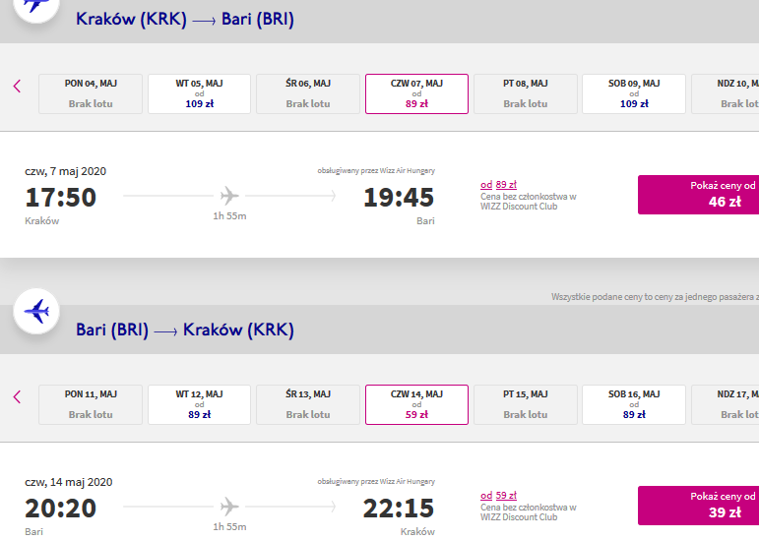Select the ŚR 06 MAJ outbound date tab
The image size is (759, 540).
pos(308,93)
